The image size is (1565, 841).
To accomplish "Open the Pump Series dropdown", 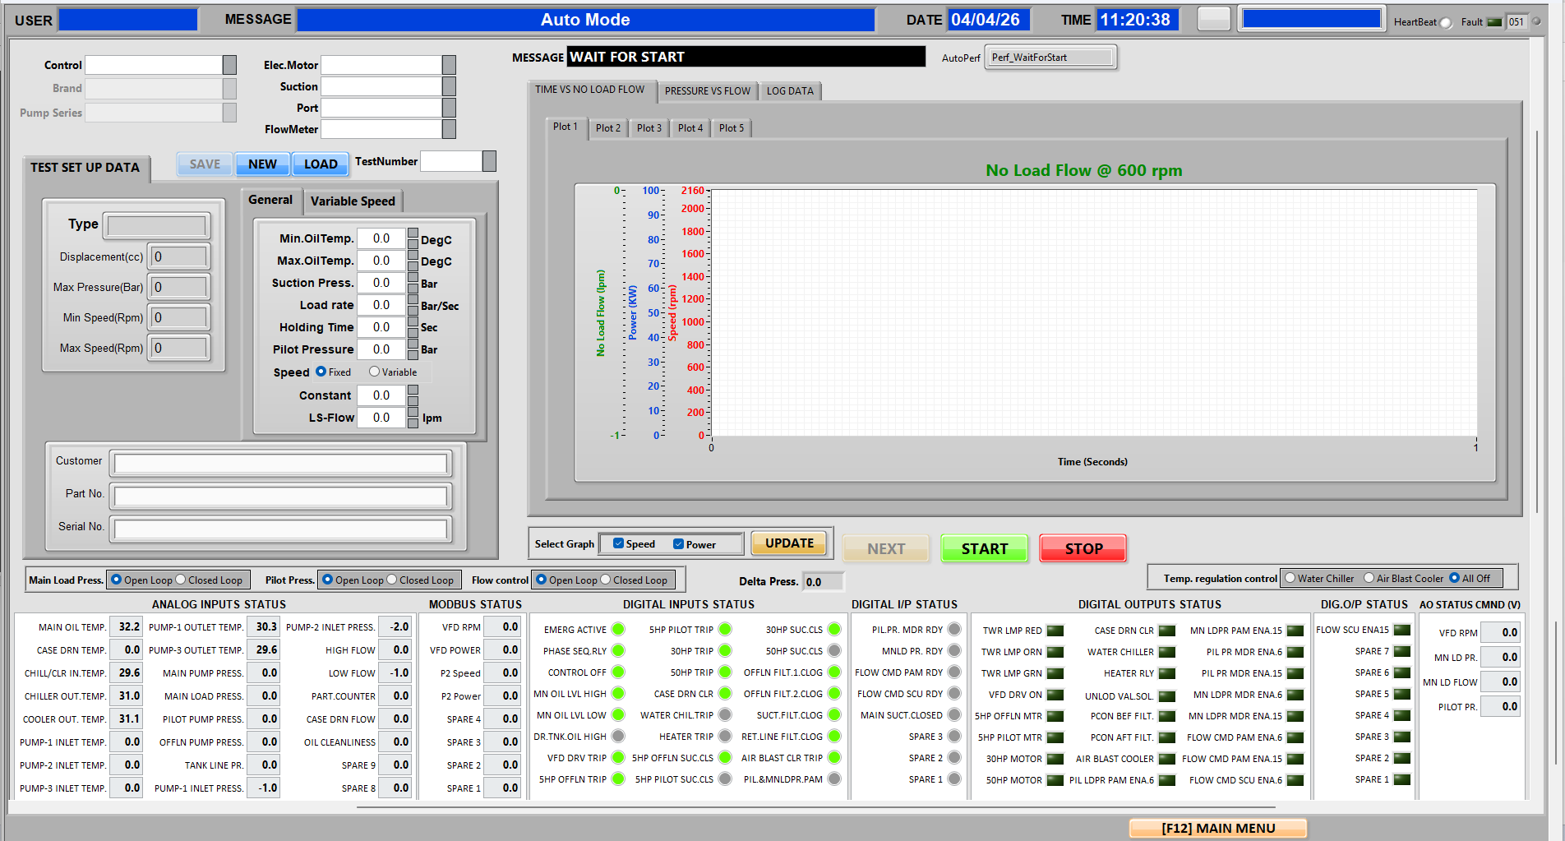I will (x=230, y=113).
